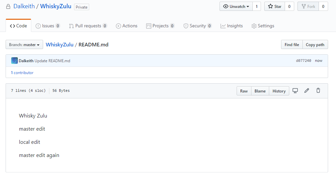
Task: Open forks count next to Fork
Action: (x=323, y=7)
